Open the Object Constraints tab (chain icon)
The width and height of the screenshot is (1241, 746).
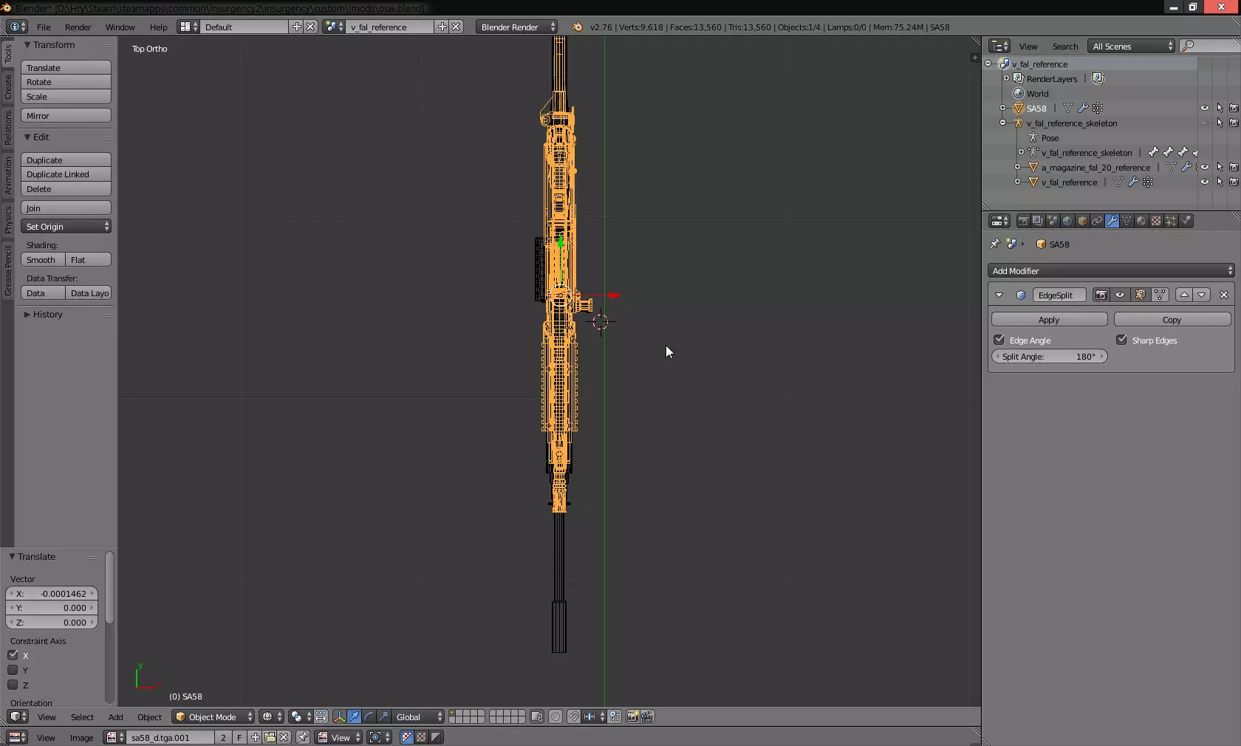point(1097,221)
